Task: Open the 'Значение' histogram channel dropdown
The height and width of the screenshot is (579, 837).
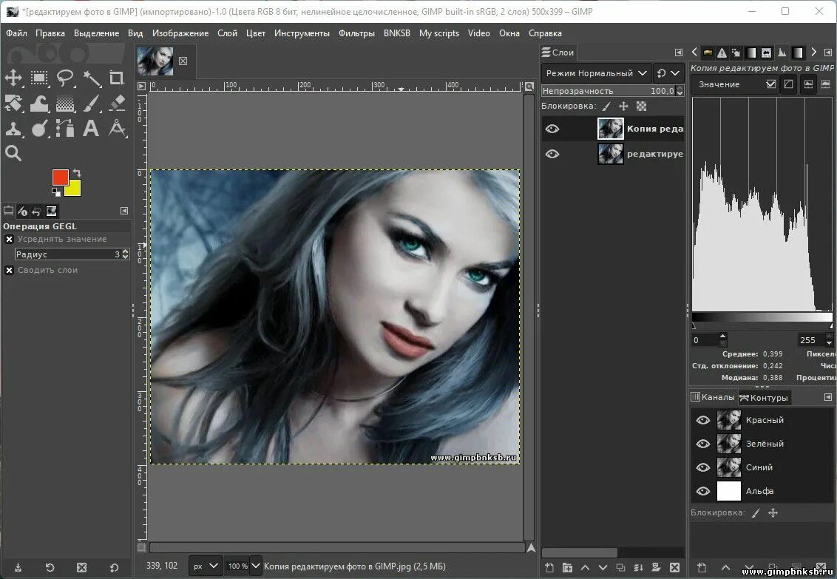Action: [734, 84]
